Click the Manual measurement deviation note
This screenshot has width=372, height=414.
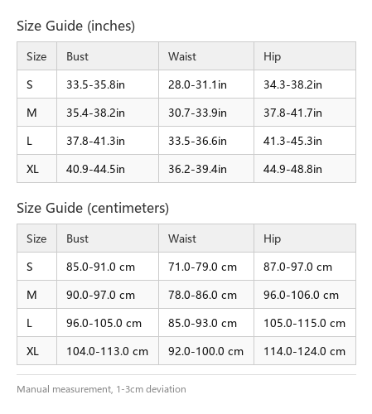(101, 389)
